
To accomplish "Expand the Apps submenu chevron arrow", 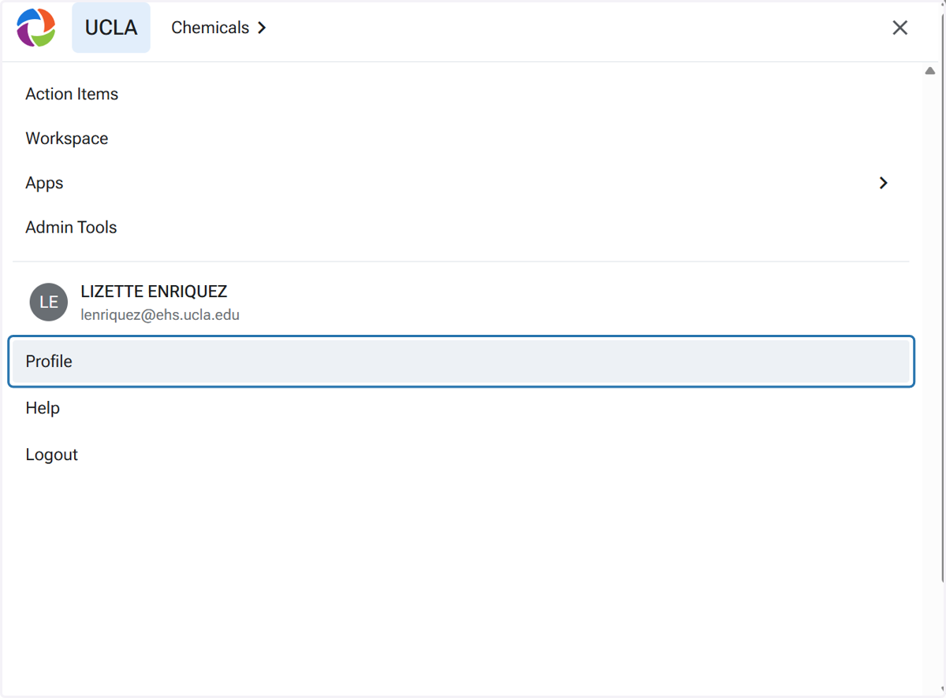I will pos(883,183).
